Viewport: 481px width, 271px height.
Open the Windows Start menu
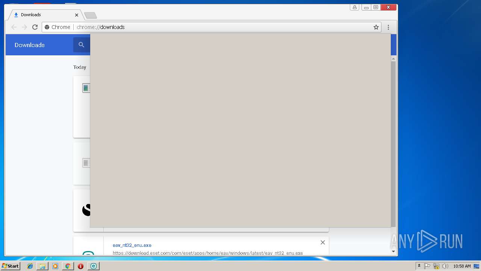coord(10,266)
